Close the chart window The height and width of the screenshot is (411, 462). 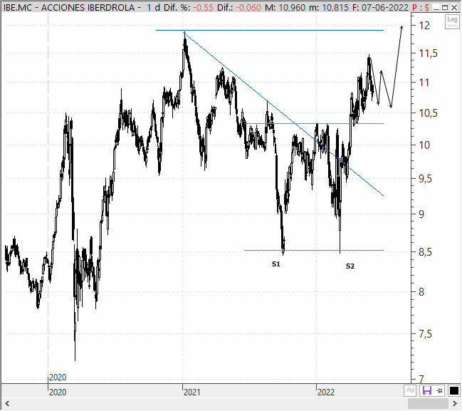454,7
